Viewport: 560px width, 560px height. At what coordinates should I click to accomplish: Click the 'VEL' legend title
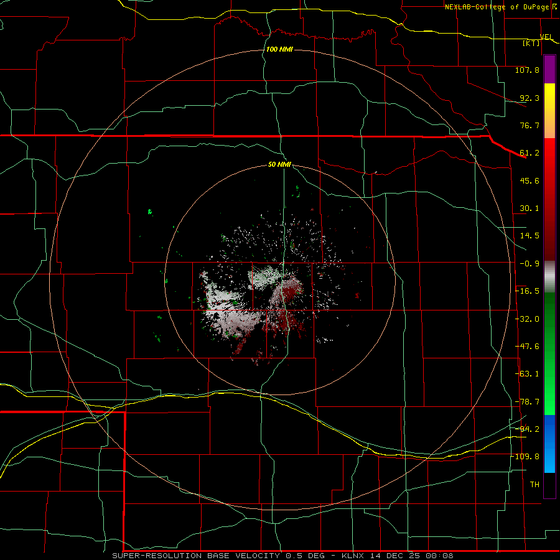[546, 37]
